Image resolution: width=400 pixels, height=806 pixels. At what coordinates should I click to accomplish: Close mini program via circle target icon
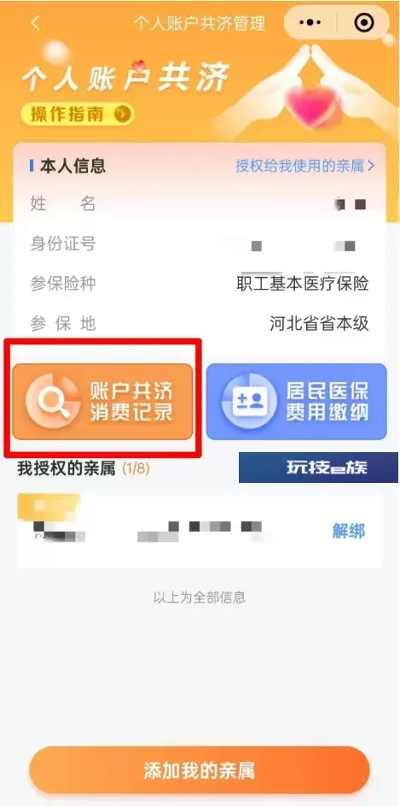[363, 22]
